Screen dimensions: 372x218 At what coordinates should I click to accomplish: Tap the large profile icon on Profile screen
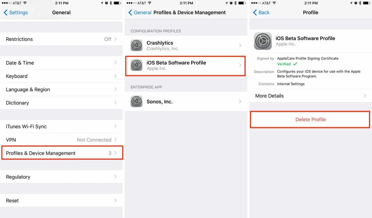click(x=263, y=41)
